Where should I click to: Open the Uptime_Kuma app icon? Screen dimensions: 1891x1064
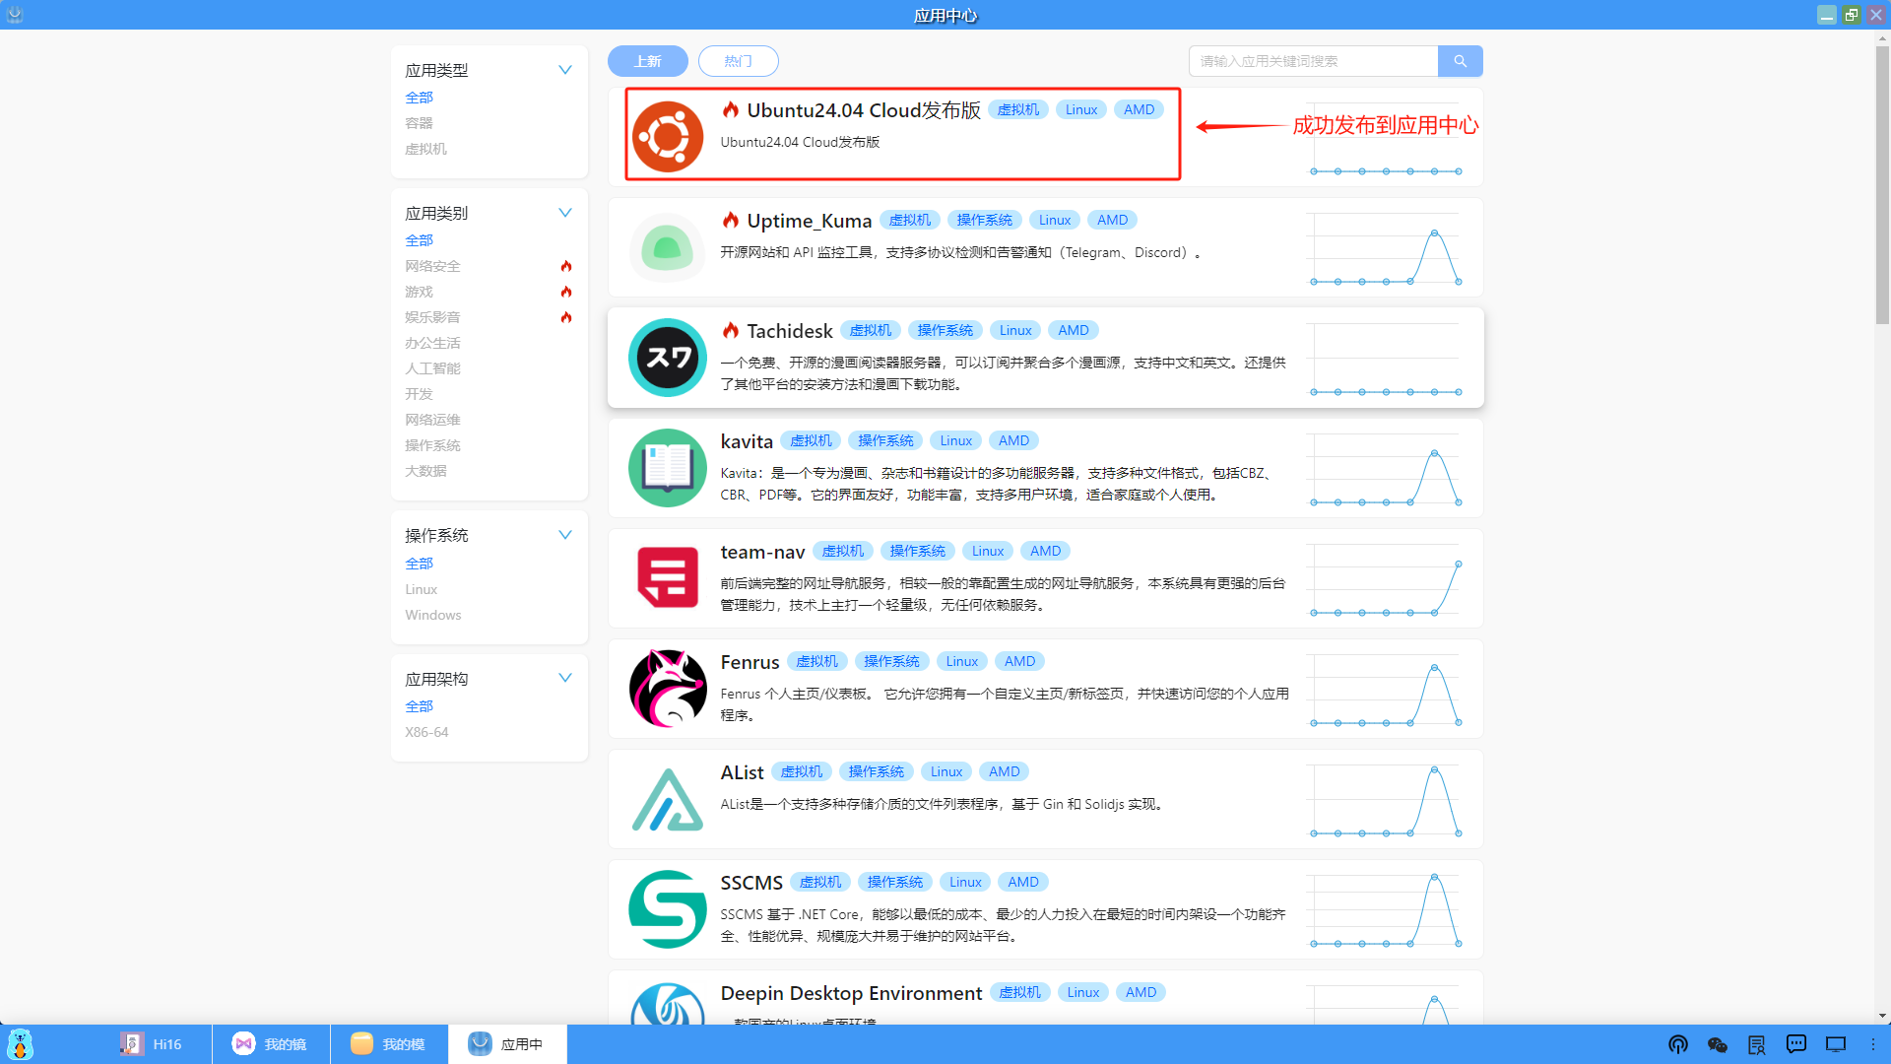[x=667, y=247]
